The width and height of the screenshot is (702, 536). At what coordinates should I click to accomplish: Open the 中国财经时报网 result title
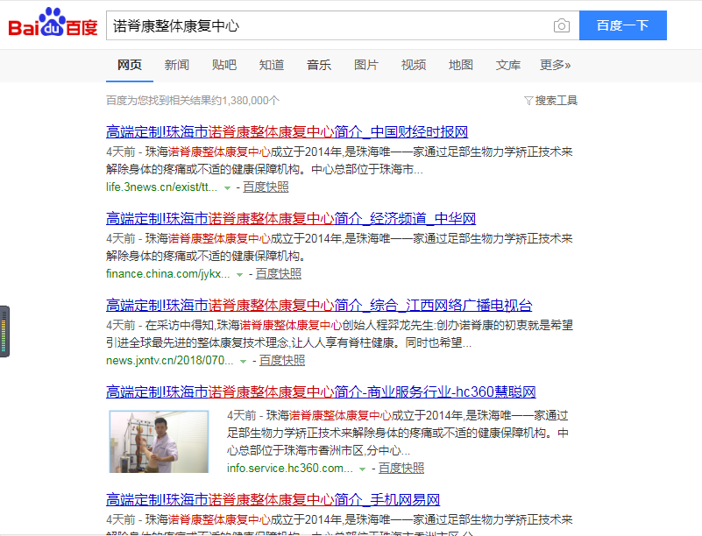[x=287, y=132]
